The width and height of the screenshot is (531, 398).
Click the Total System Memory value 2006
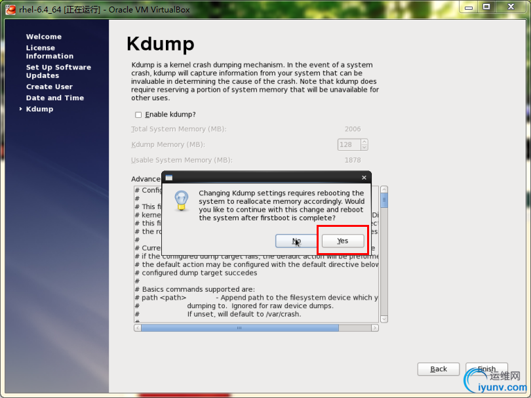pos(353,129)
